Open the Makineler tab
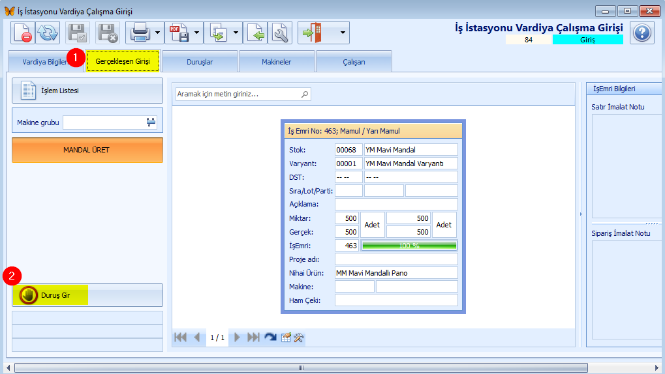This screenshot has width=665, height=374. coord(277,62)
